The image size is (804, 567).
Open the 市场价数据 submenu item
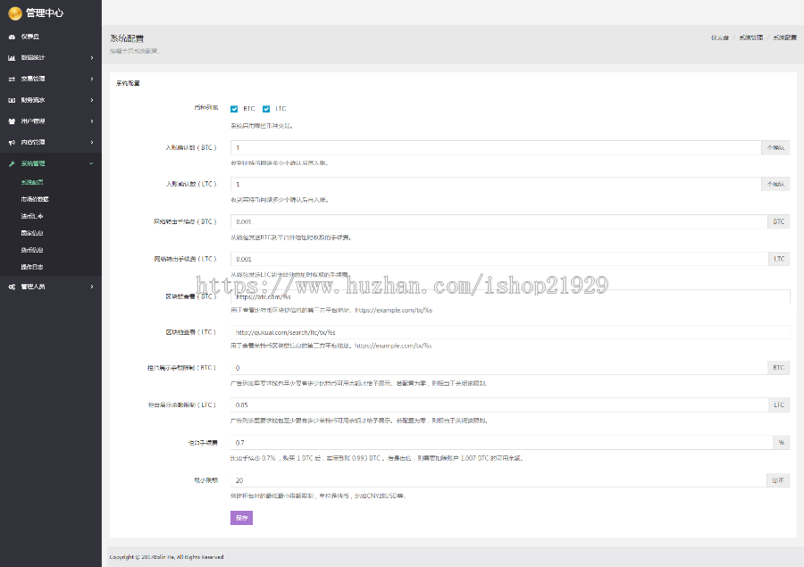click(35, 199)
